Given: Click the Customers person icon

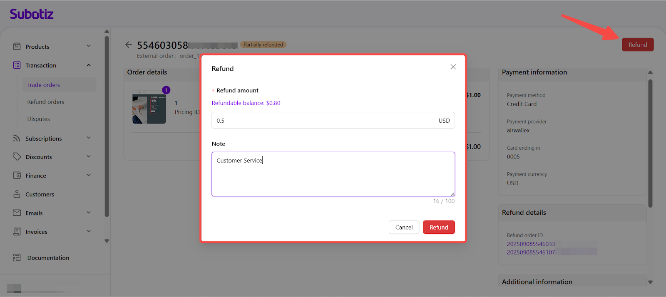Looking at the screenshot, I should pos(17,194).
